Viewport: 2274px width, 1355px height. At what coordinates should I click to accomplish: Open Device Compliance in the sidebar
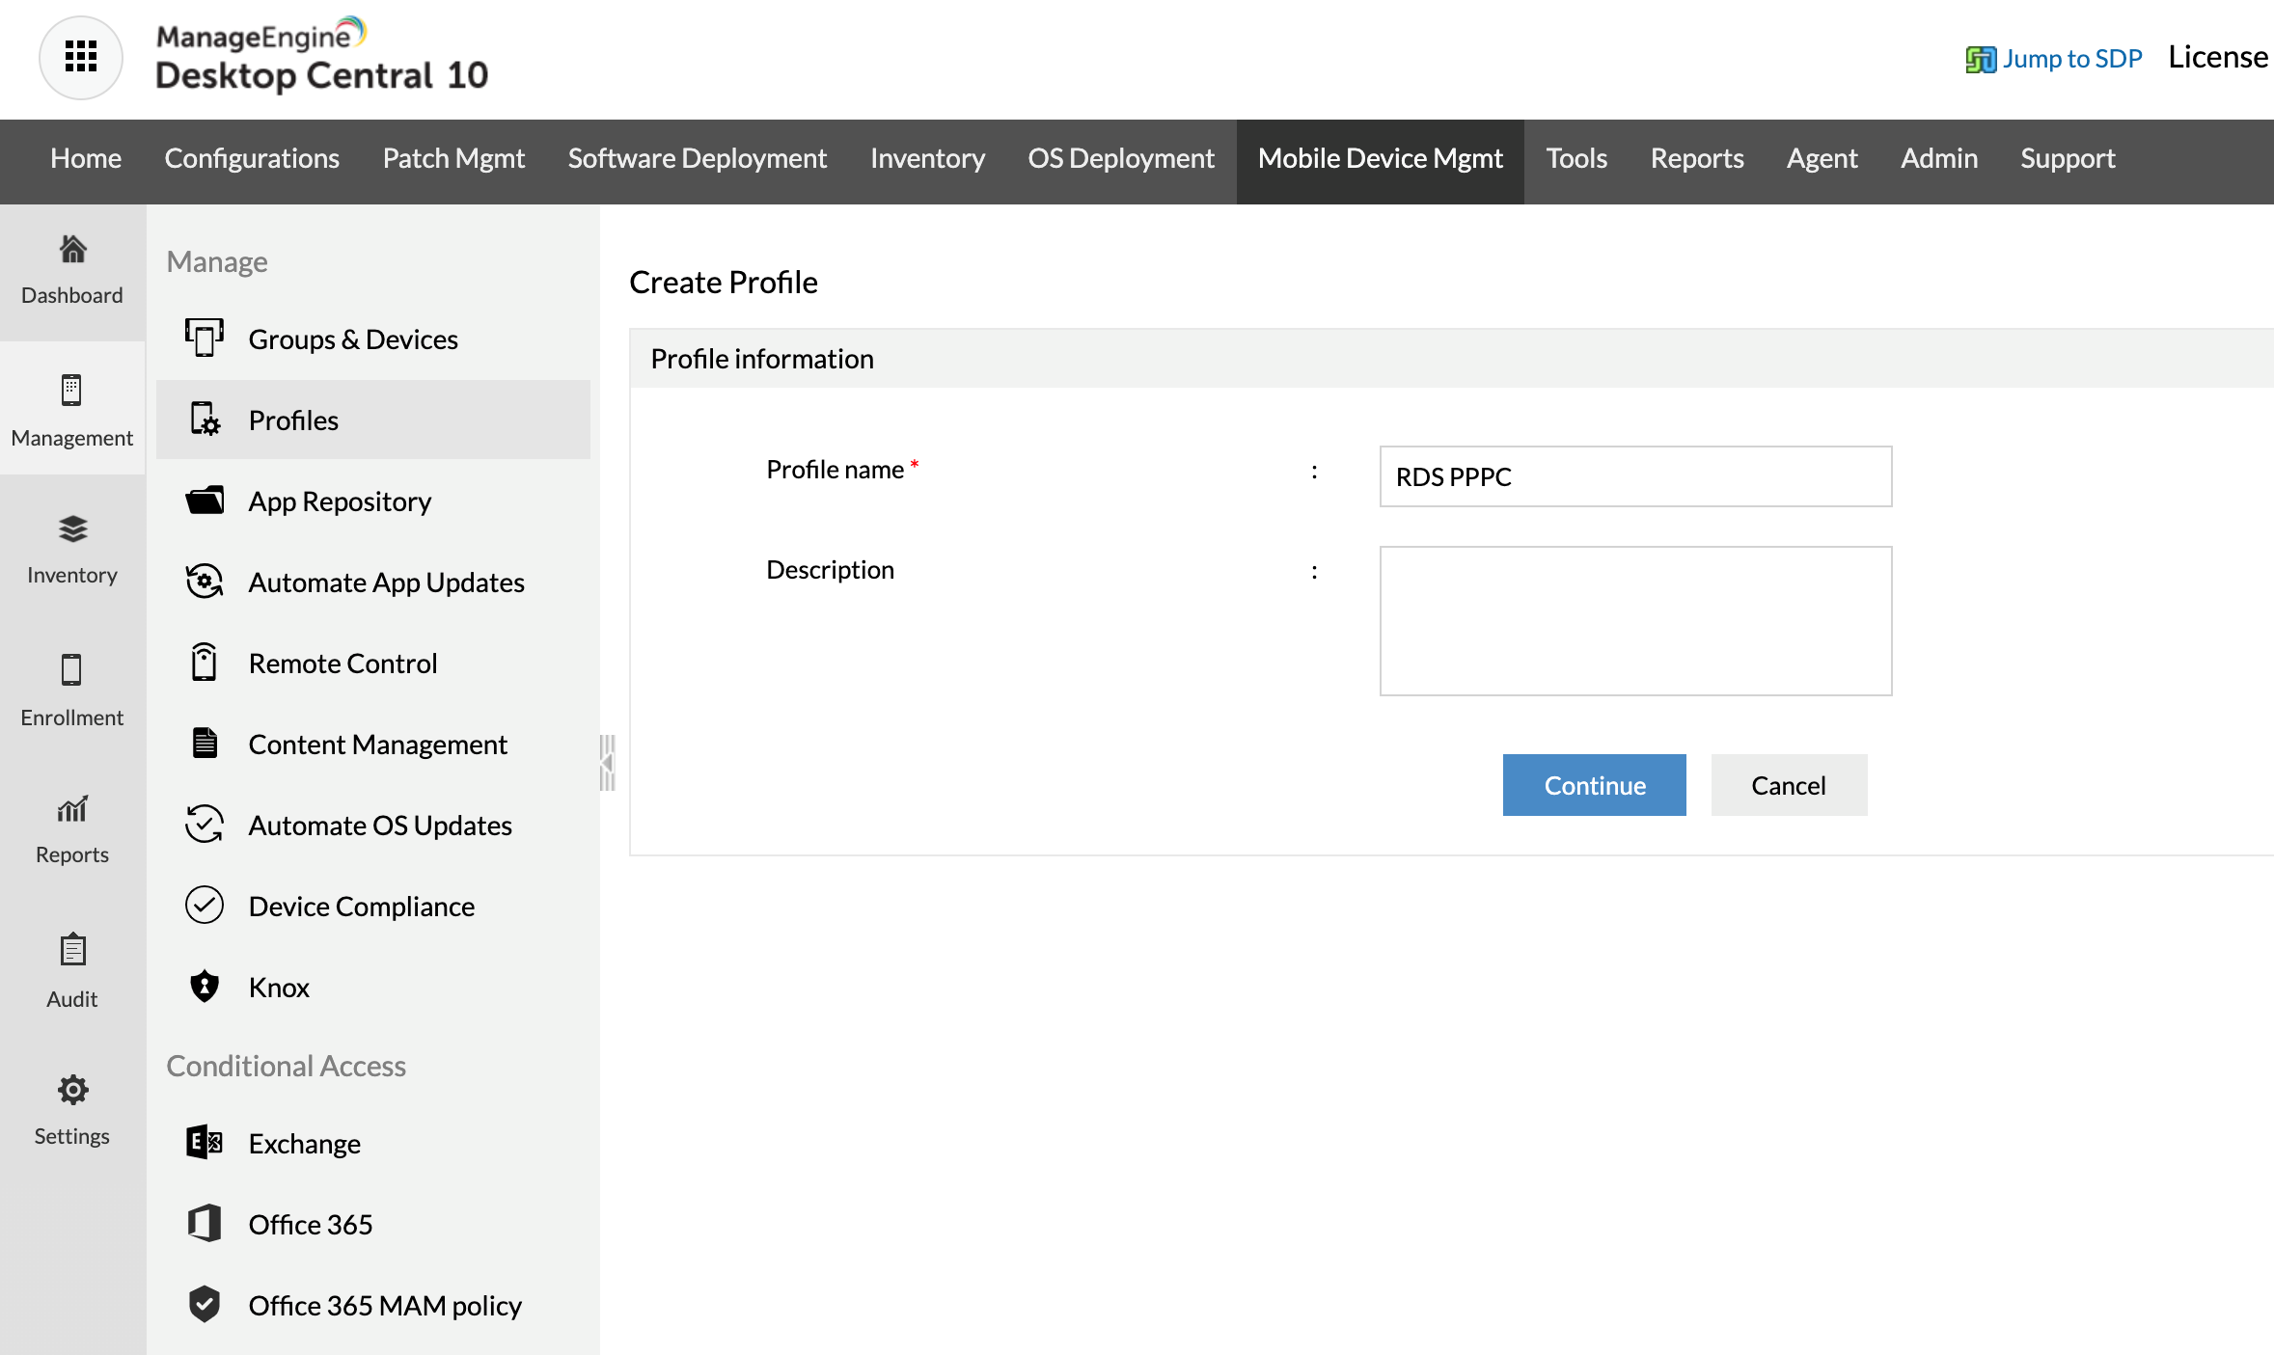coord(361,907)
